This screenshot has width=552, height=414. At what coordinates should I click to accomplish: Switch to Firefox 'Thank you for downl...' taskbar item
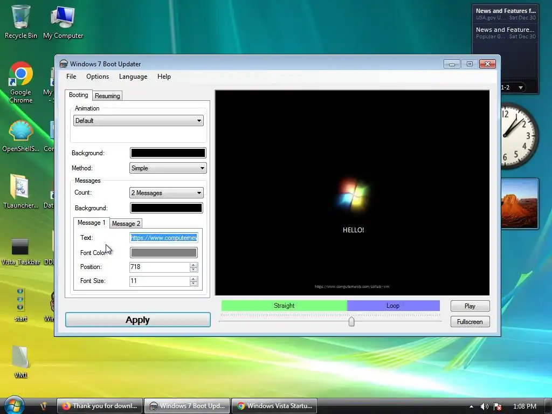(x=100, y=406)
